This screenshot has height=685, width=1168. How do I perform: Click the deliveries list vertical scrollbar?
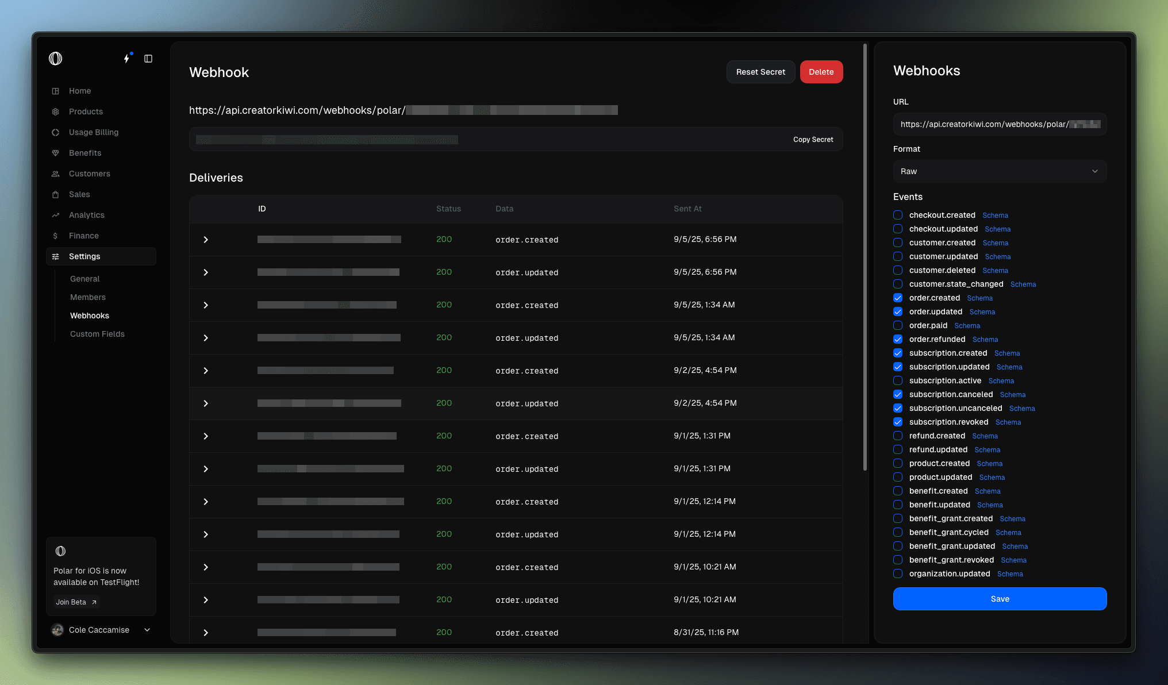(865, 257)
